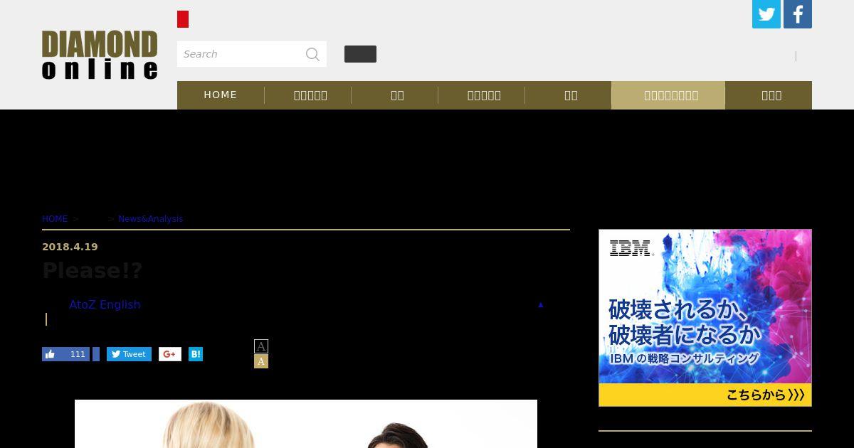
Task: Select the larger highlighted font size A icon
Action: pos(261,361)
